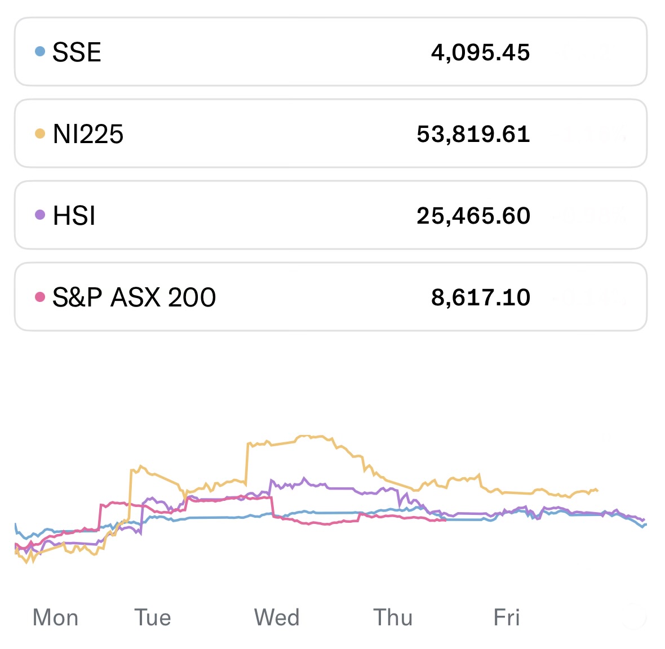Click the ASX 200 value 8,617.10
This screenshot has width=665, height=649.
(480, 297)
